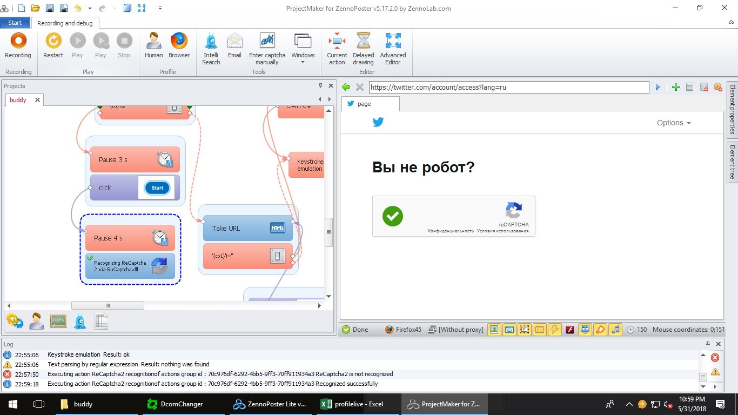The height and width of the screenshot is (415, 738).
Task: Select the Pause 3 s action block
Action: coord(135,159)
